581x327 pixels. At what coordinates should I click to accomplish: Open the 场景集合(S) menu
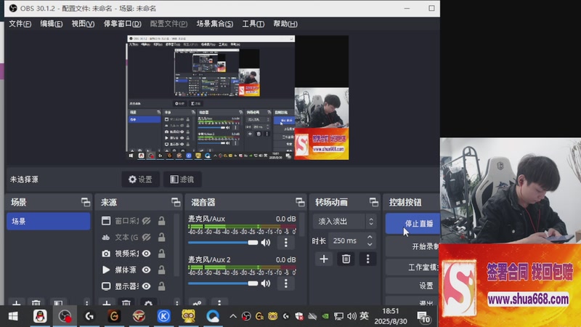coord(214,24)
